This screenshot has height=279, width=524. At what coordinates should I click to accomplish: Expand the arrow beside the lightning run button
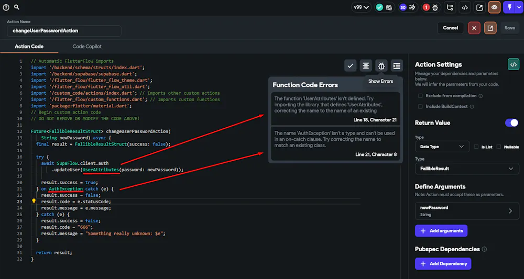pyautogui.click(x=518, y=7)
